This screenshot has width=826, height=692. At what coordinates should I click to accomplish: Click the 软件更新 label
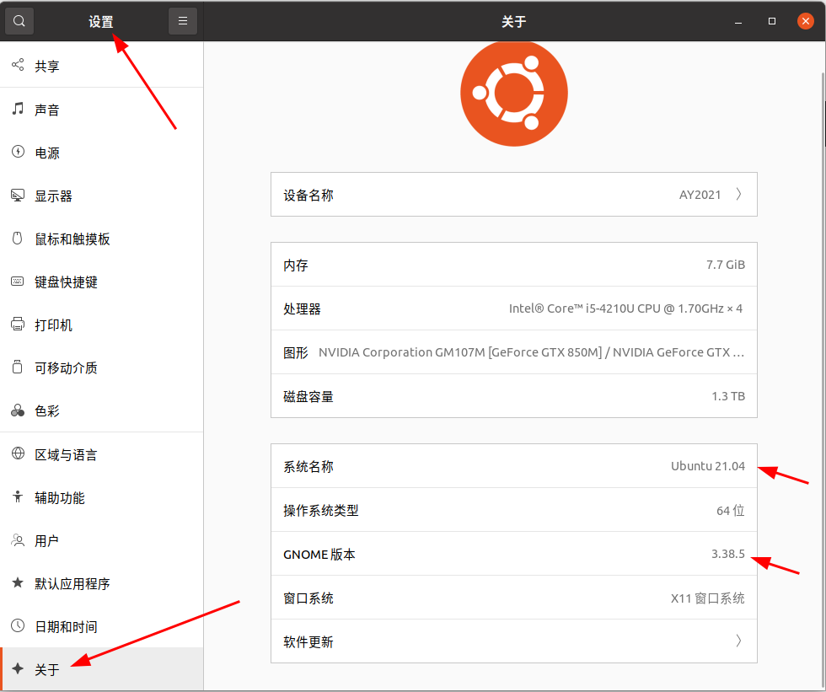coord(308,642)
